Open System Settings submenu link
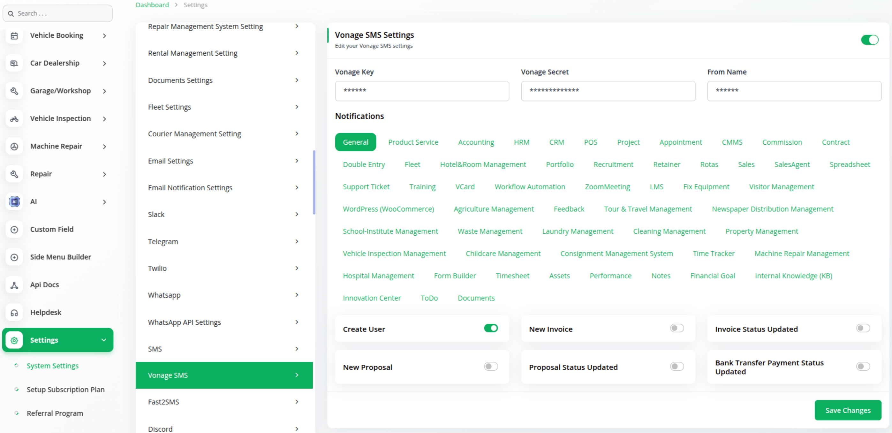 tap(53, 366)
